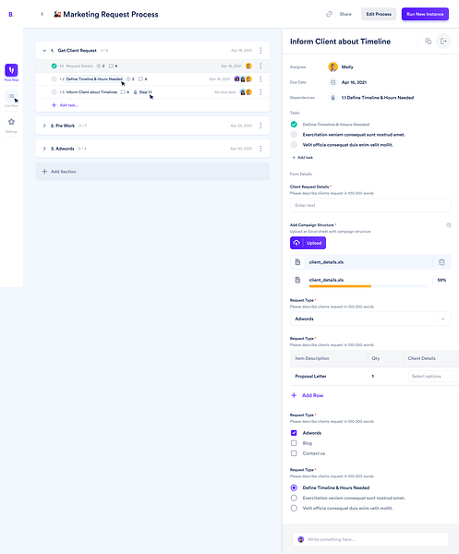Click the Client Details column header
The height and width of the screenshot is (554, 459).
pyautogui.click(x=421, y=358)
